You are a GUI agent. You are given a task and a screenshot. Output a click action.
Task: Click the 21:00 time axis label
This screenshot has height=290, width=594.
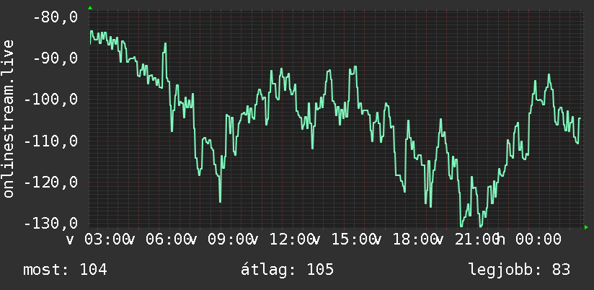(x=477, y=240)
